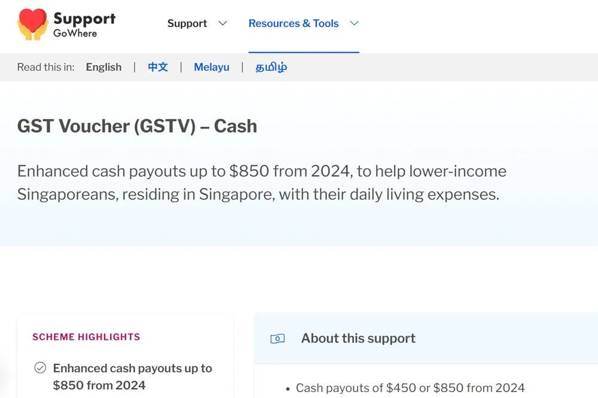Image resolution: width=598 pixels, height=398 pixels.
Task: Click the Support GoWhere heart logo
Action: [32, 24]
